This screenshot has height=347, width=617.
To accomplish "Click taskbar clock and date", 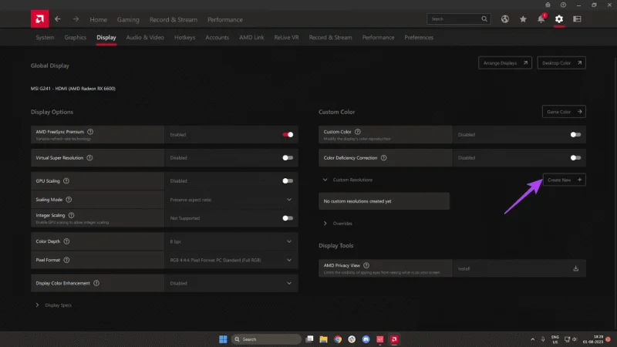I will (x=593, y=339).
